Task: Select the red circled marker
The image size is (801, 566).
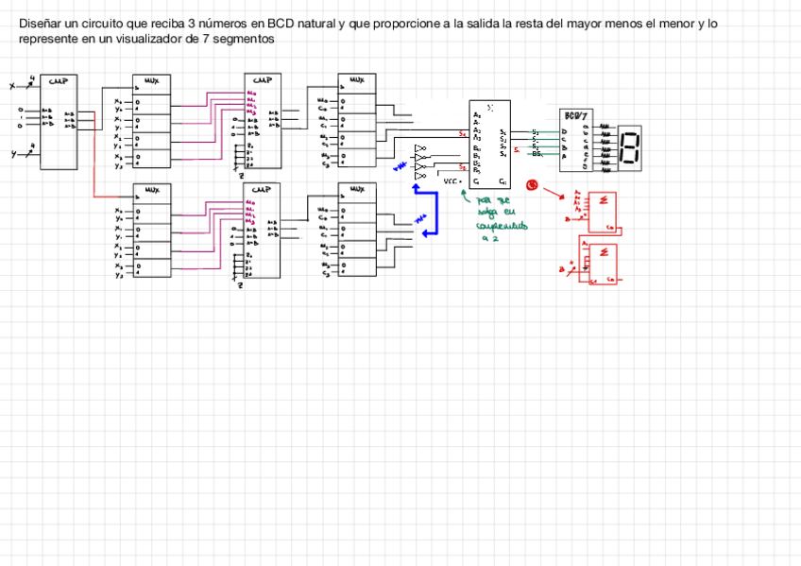Action: pyautogui.click(x=531, y=185)
